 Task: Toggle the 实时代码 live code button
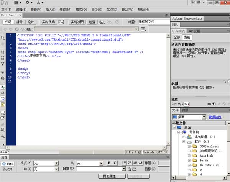click(x=48, y=22)
